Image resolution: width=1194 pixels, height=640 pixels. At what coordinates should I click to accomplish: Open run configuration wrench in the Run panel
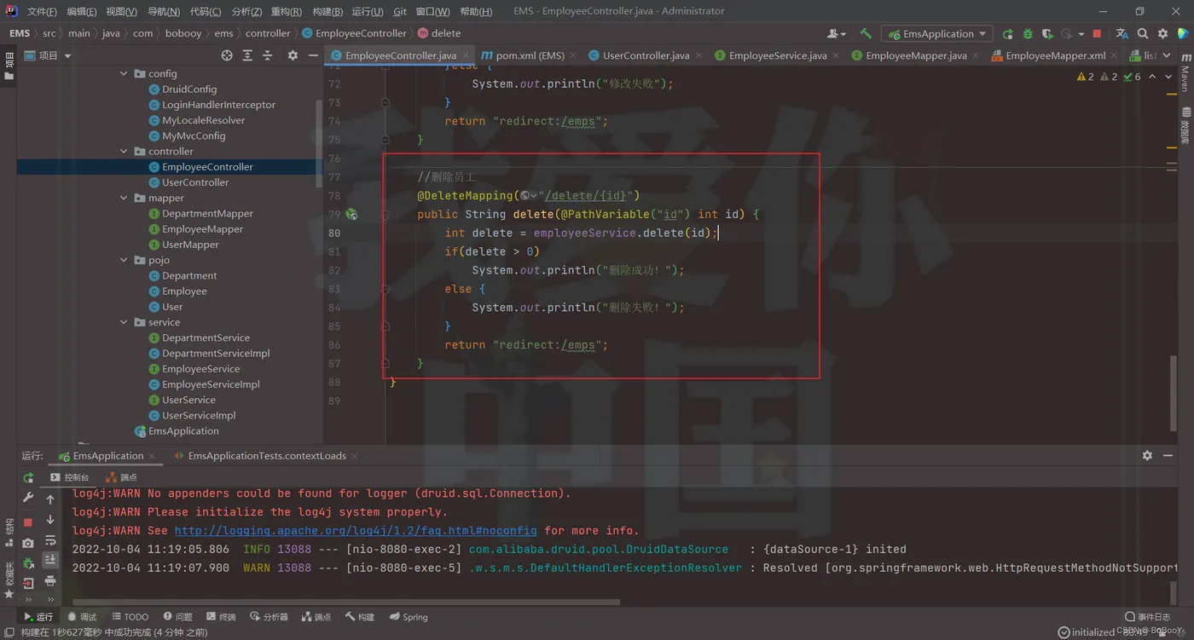[28, 498]
